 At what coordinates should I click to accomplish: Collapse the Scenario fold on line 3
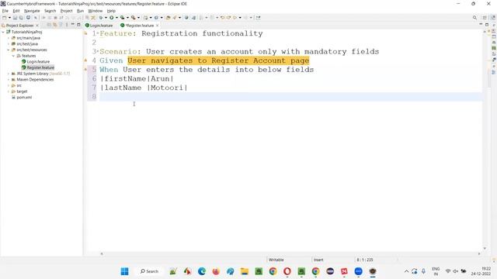(x=98, y=51)
